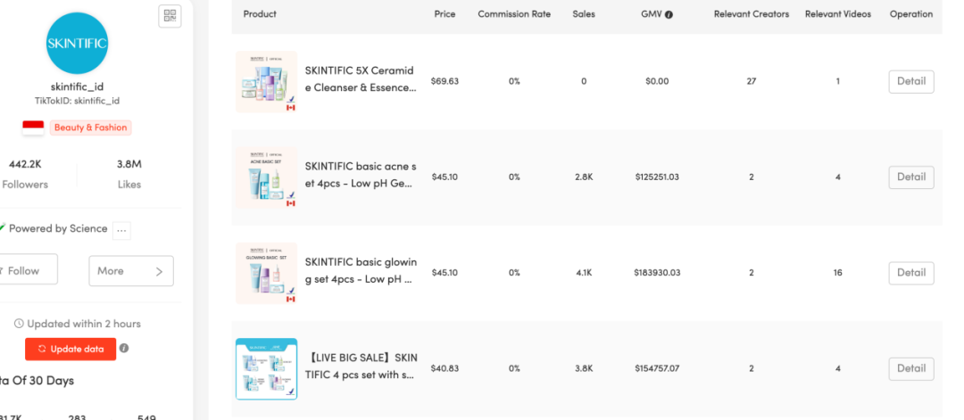Open the More dropdown

tap(131, 271)
